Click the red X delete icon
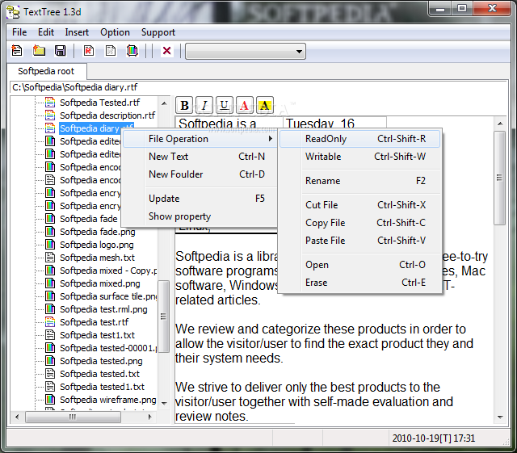517x453 pixels. (167, 51)
